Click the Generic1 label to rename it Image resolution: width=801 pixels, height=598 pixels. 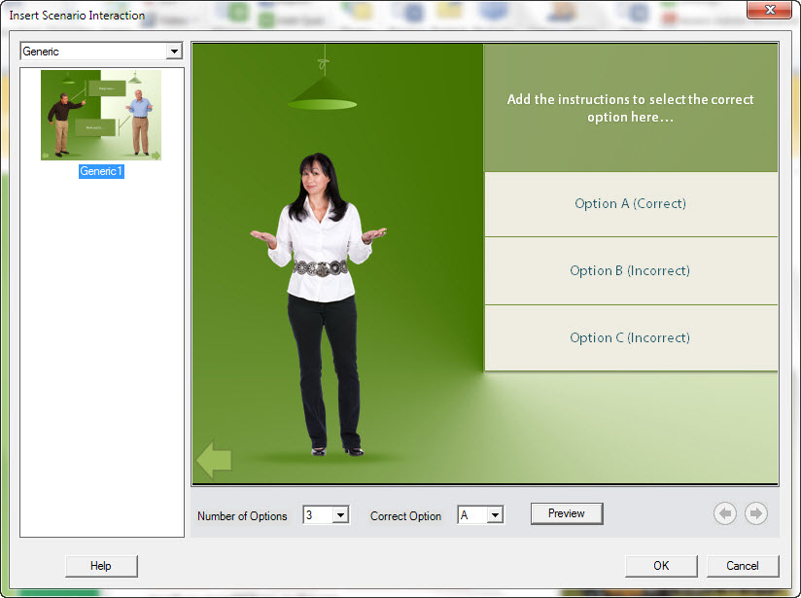point(101,171)
